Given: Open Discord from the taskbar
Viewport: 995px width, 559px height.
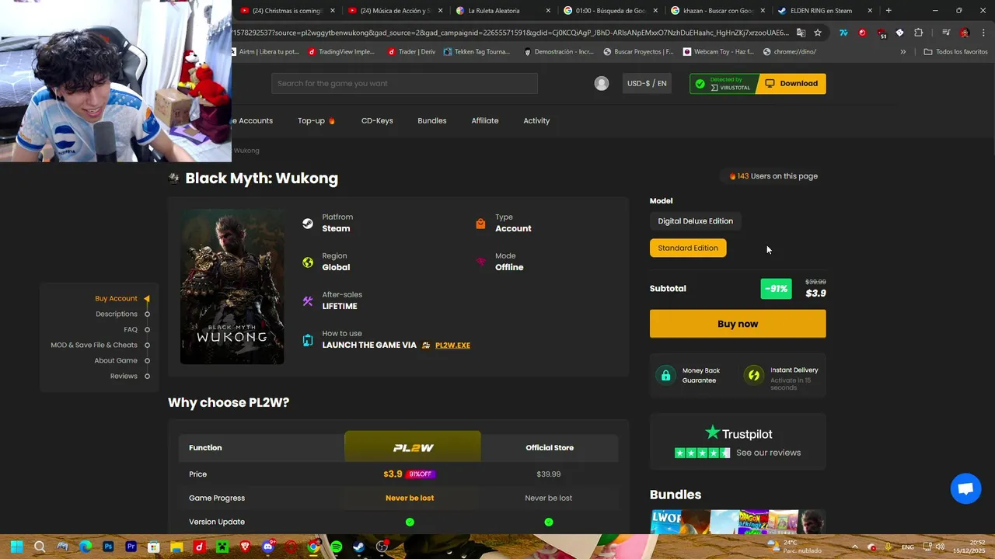Looking at the screenshot, I should [x=268, y=547].
